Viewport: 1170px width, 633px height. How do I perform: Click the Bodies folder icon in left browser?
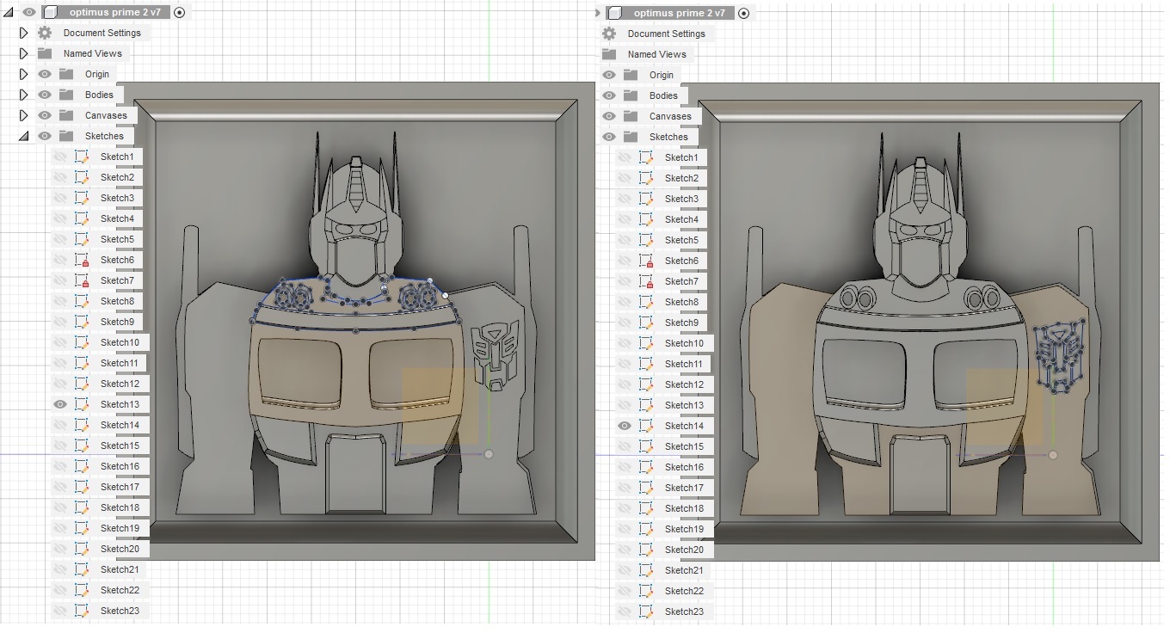click(66, 95)
